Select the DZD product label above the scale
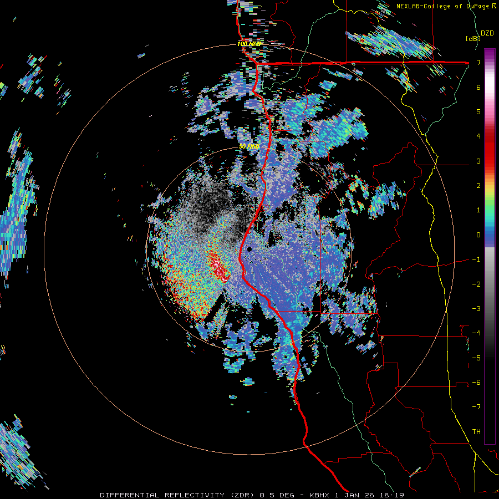499x499 pixels. [487, 33]
